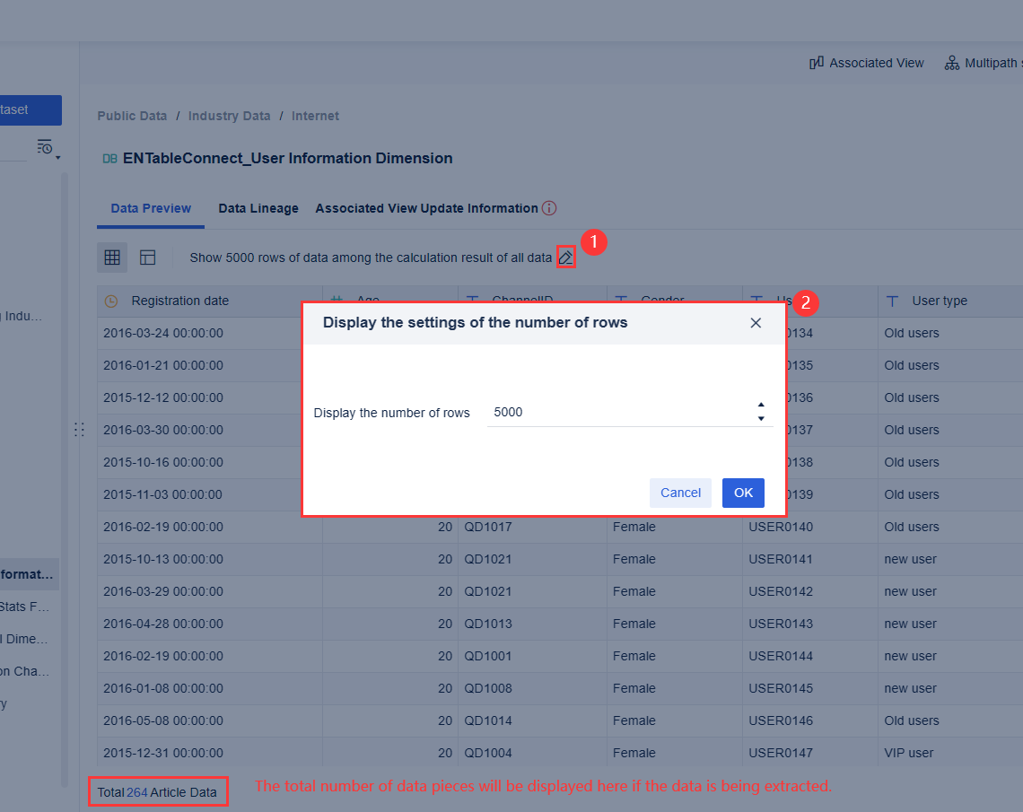Close the row number settings dialog
1023x812 pixels.
tap(756, 323)
